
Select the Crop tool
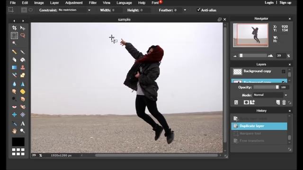tap(14, 28)
